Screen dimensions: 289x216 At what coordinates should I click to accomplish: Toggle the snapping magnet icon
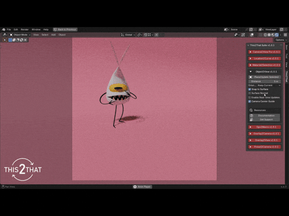coord(146,35)
